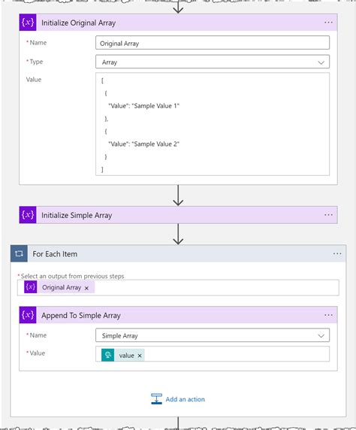The height and width of the screenshot is (430, 356).
Task: Click the Add an action icon
Action: 156,398
